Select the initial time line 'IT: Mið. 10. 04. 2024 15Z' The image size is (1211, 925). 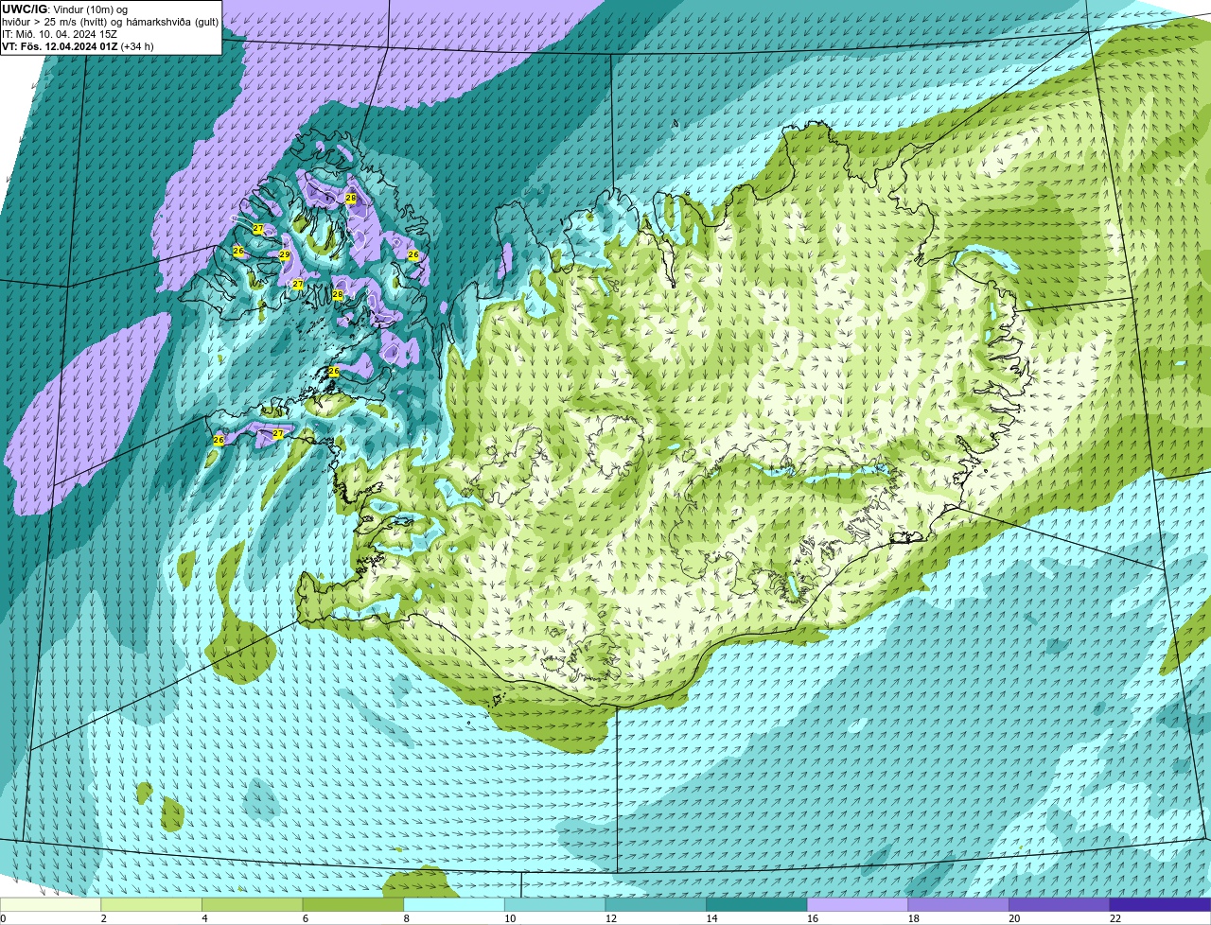pos(60,33)
